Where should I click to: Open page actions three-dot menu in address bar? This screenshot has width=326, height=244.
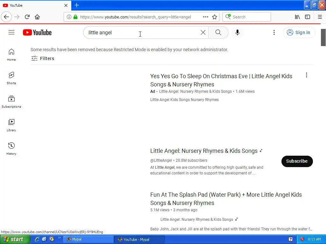coord(206,17)
